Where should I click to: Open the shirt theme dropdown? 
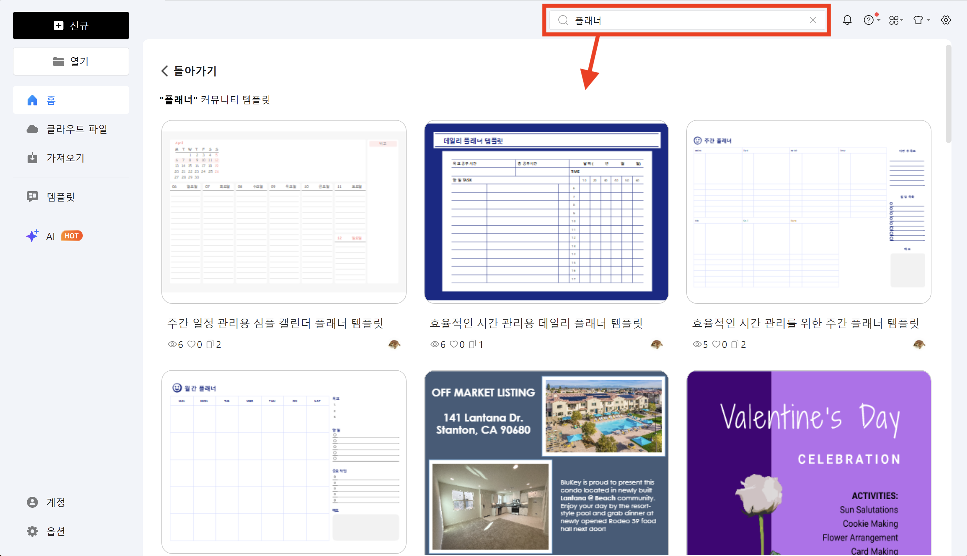pyautogui.click(x=921, y=20)
